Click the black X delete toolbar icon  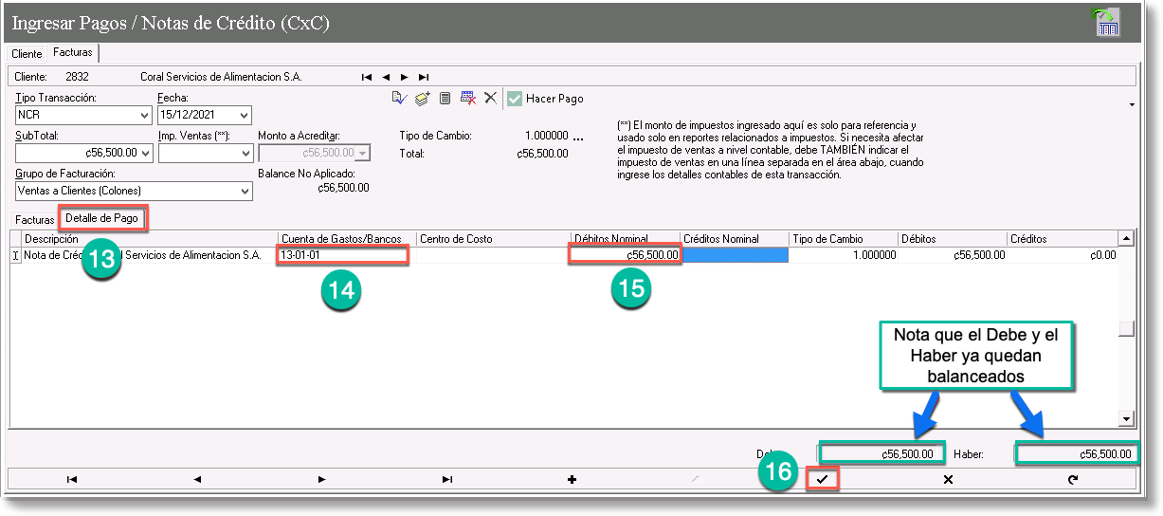(490, 98)
